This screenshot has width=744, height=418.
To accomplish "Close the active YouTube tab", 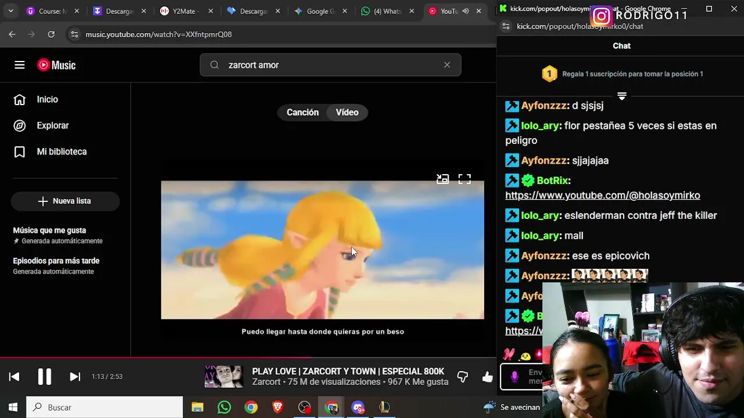I will tap(479, 11).
